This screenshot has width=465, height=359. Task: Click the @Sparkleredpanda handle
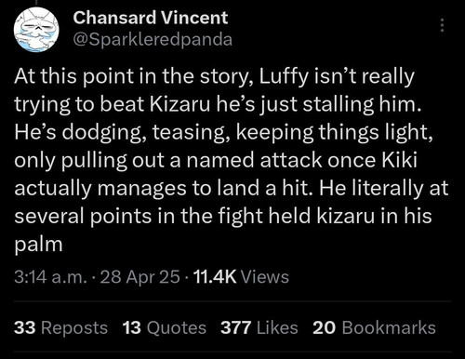(153, 39)
